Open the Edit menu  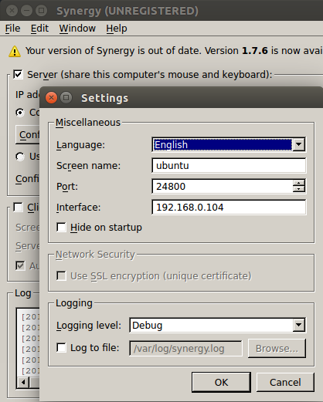pos(39,29)
